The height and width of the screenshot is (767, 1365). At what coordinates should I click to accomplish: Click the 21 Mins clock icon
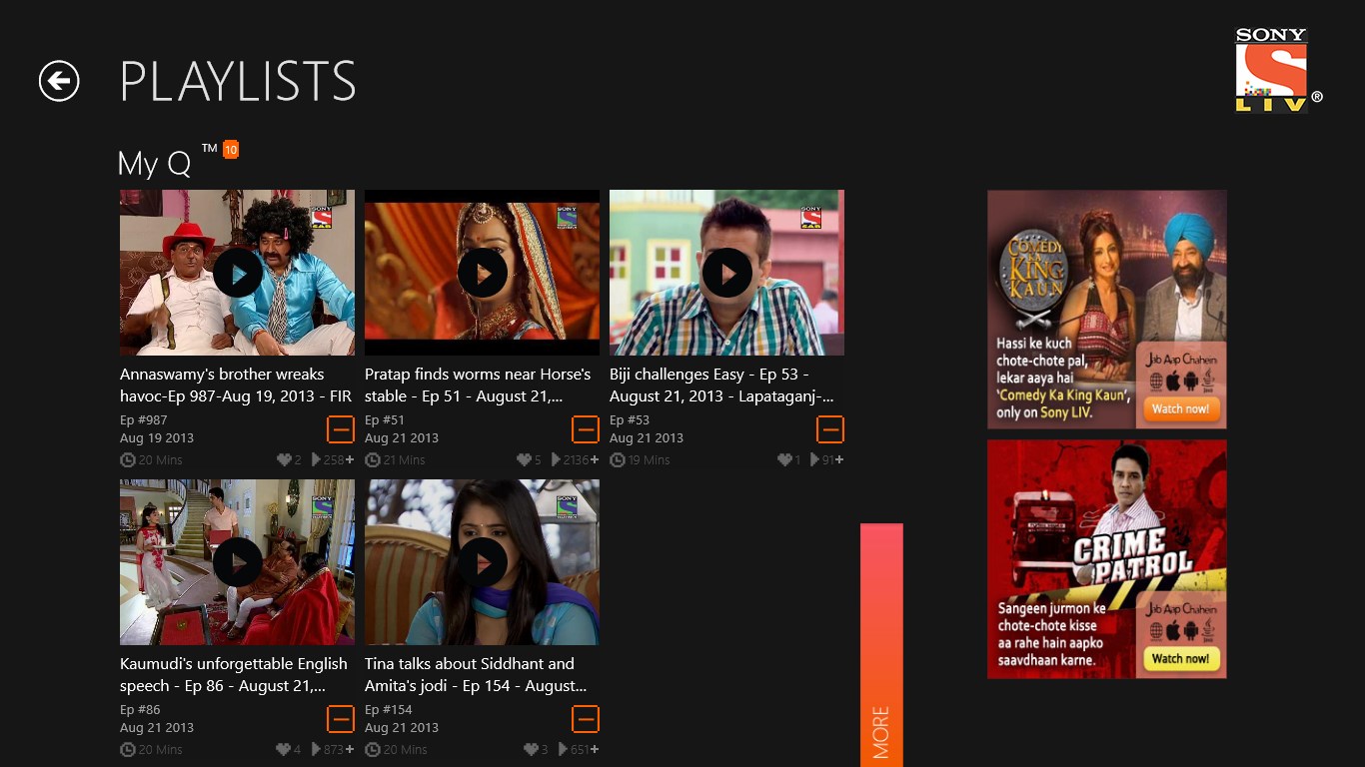click(x=373, y=460)
